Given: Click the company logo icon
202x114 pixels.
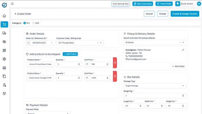Looking at the screenshot, I should tap(4, 5).
